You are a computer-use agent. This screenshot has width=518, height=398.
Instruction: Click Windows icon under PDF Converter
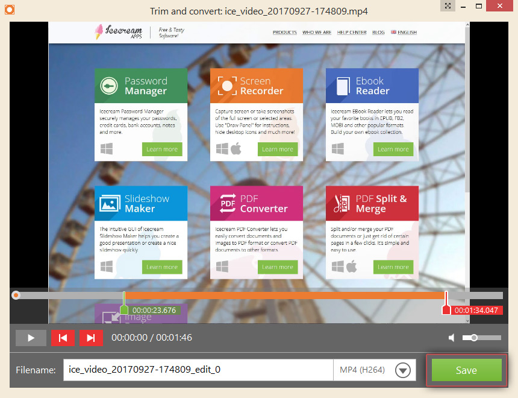pos(222,267)
